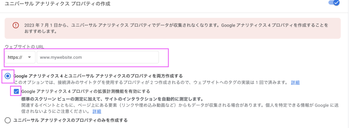Click the red warning exclamation icon

click(16, 25)
